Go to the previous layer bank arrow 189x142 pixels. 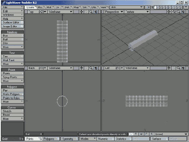tap(146, 7)
